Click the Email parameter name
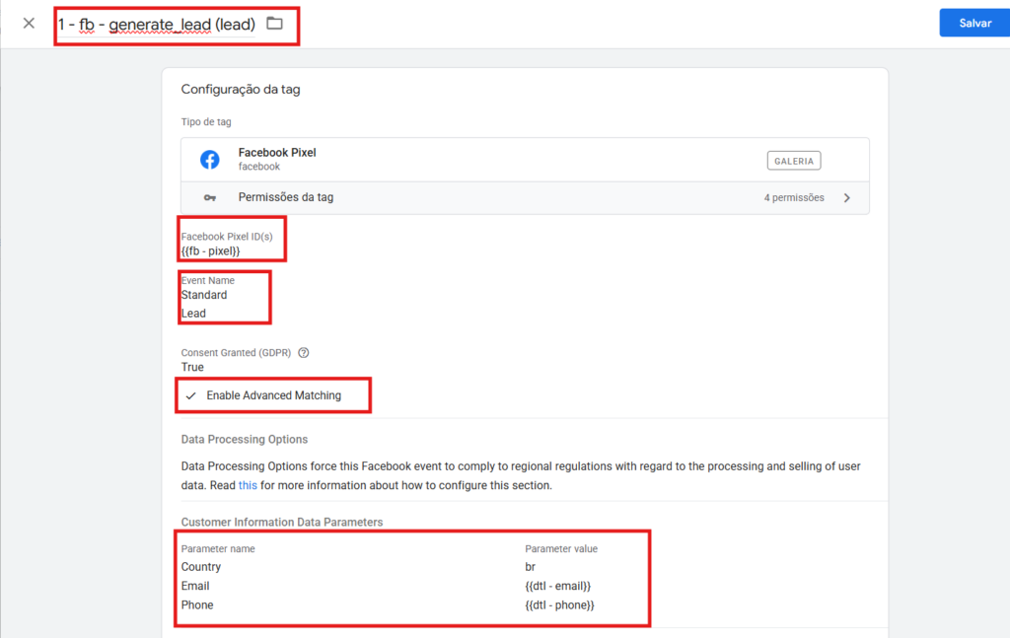This screenshot has width=1010, height=638. 195,586
